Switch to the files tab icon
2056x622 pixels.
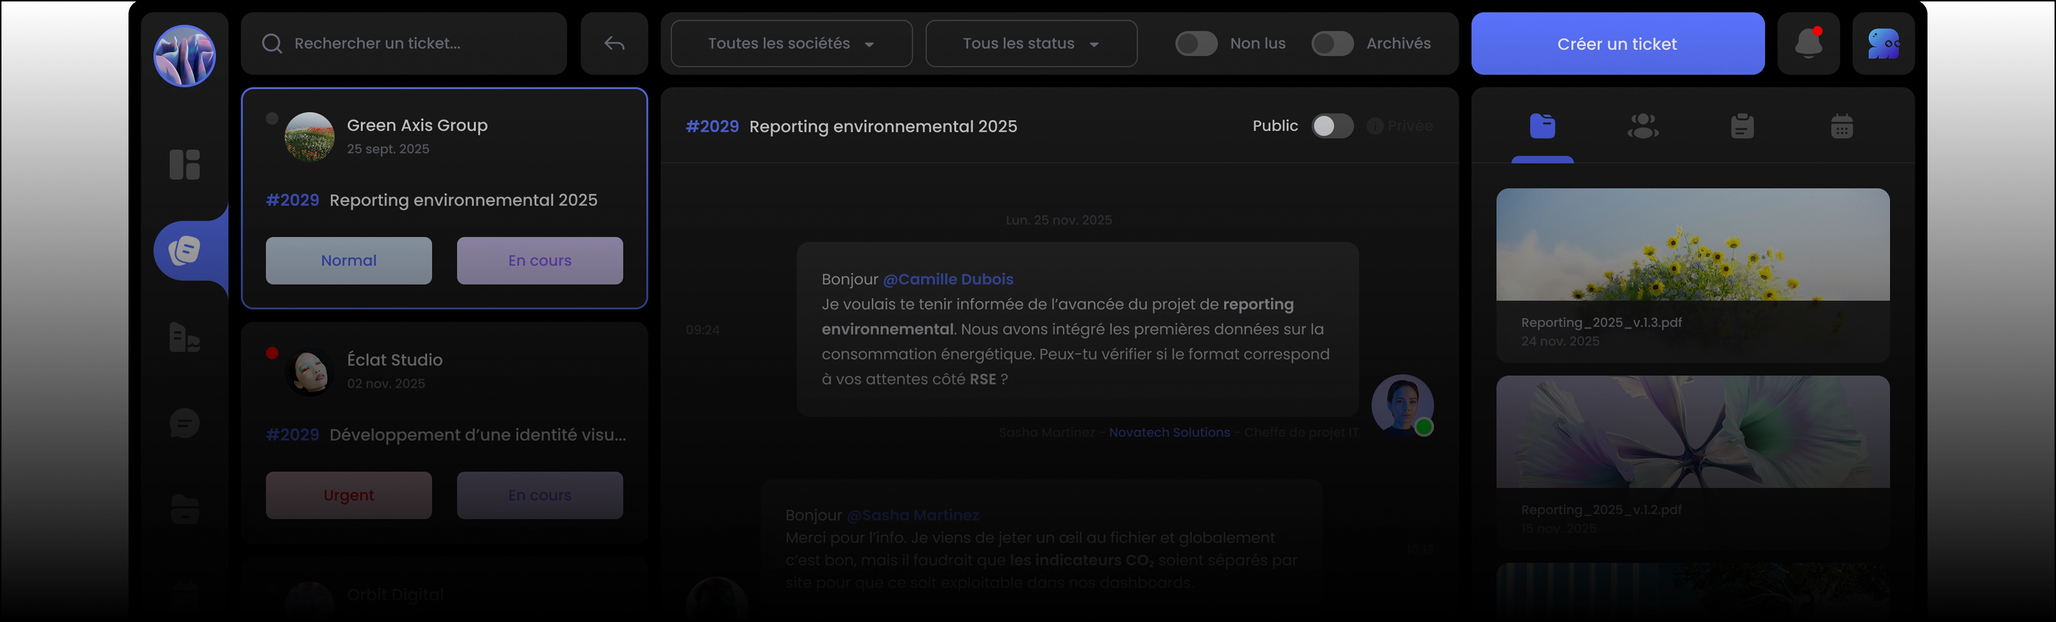(x=1542, y=126)
